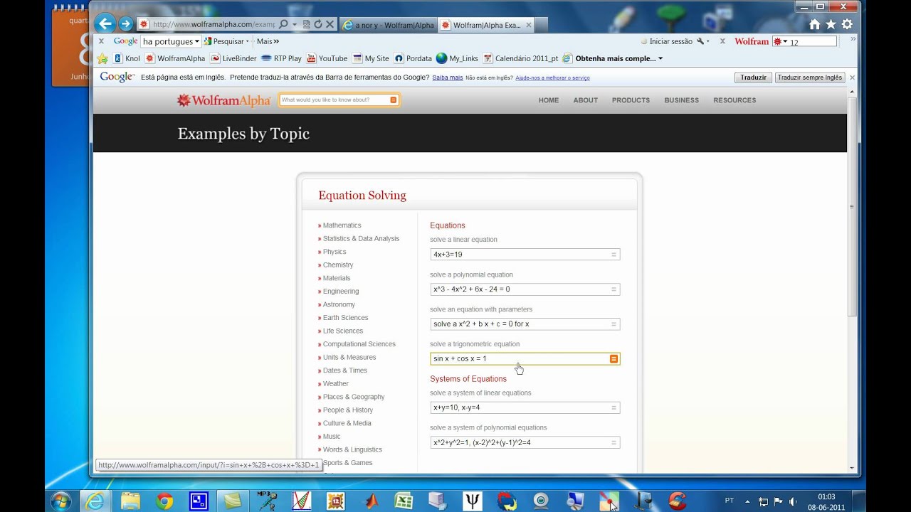Open the browser Home icon
This screenshot has width=911, height=512.
click(x=814, y=24)
